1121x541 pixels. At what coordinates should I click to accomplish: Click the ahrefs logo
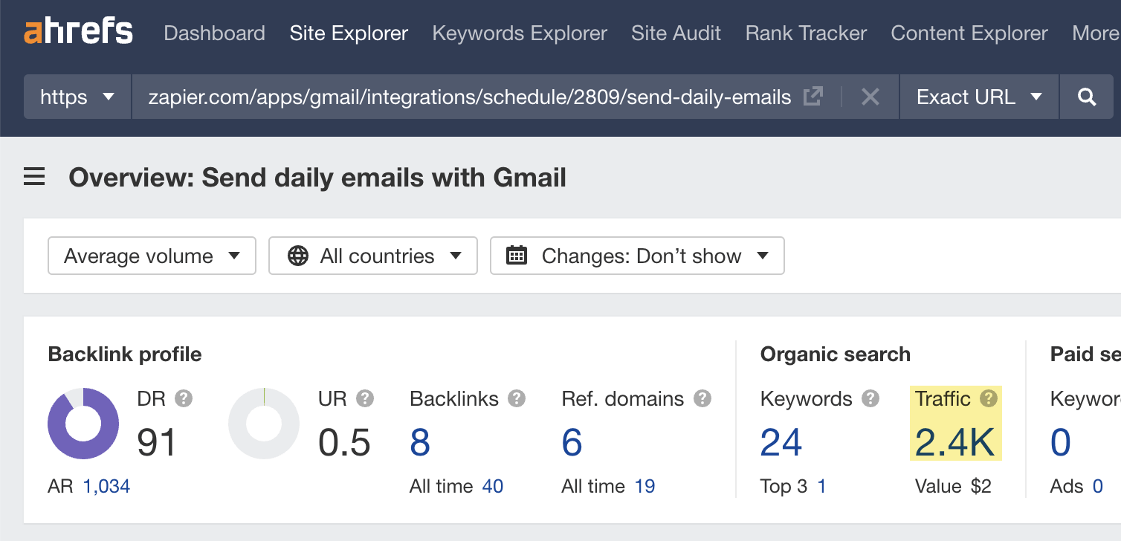(77, 31)
